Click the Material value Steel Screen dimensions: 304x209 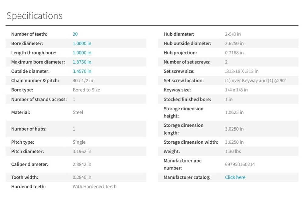coord(78,112)
